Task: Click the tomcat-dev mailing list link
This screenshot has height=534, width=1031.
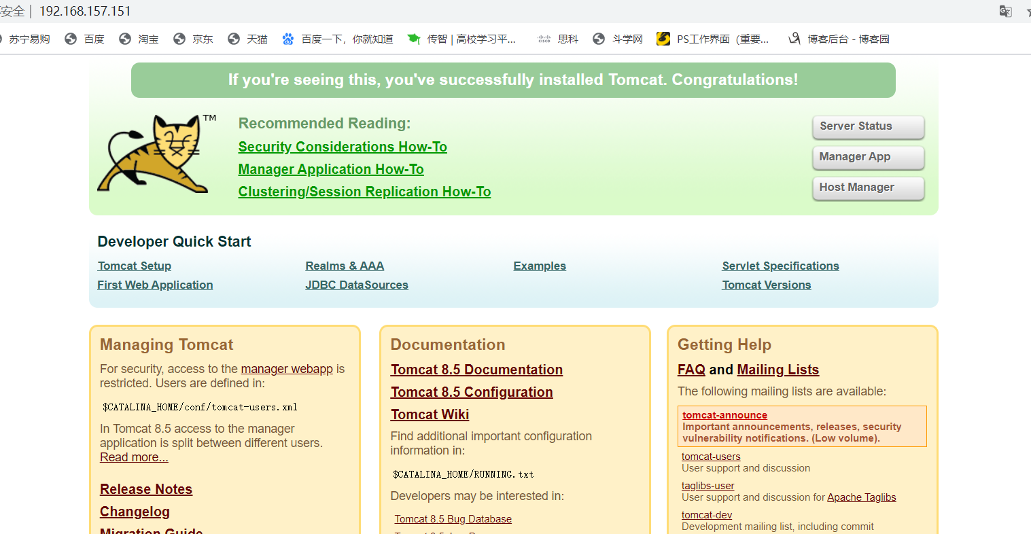Action: [707, 515]
